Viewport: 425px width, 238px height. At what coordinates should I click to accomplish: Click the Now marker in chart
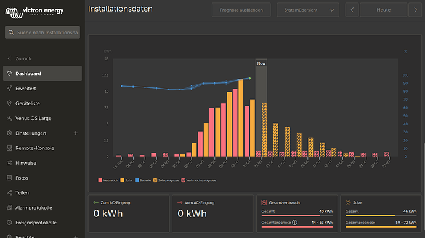pyautogui.click(x=261, y=63)
